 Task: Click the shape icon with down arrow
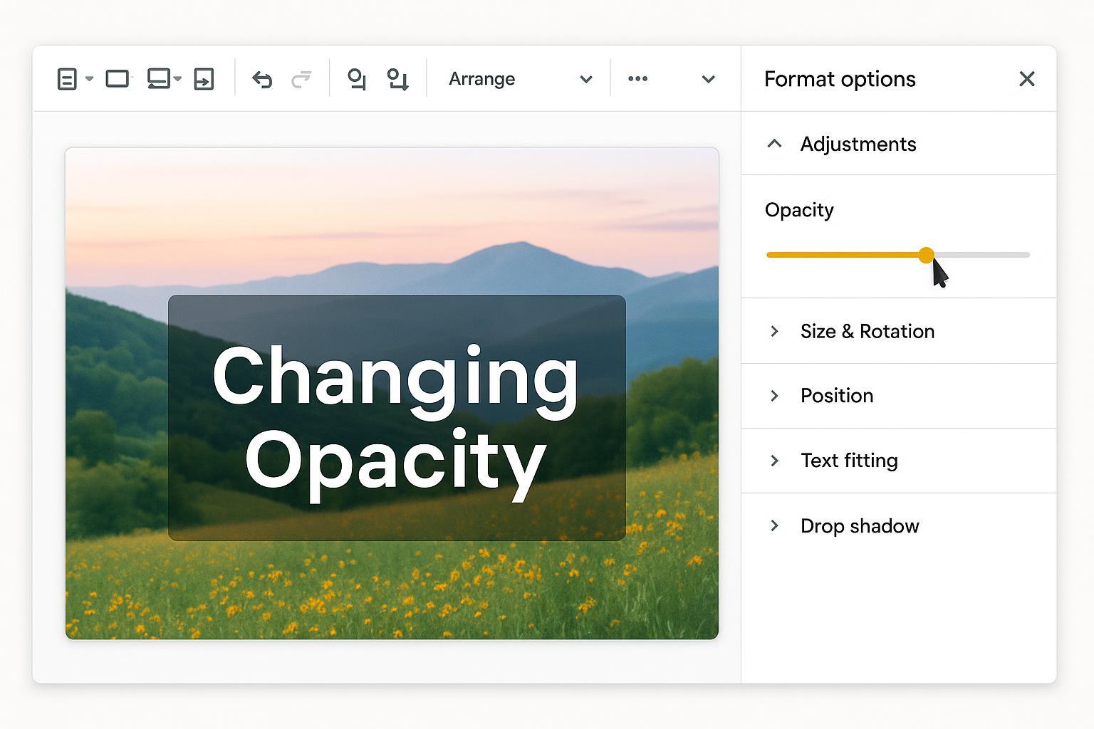tap(397, 79)
